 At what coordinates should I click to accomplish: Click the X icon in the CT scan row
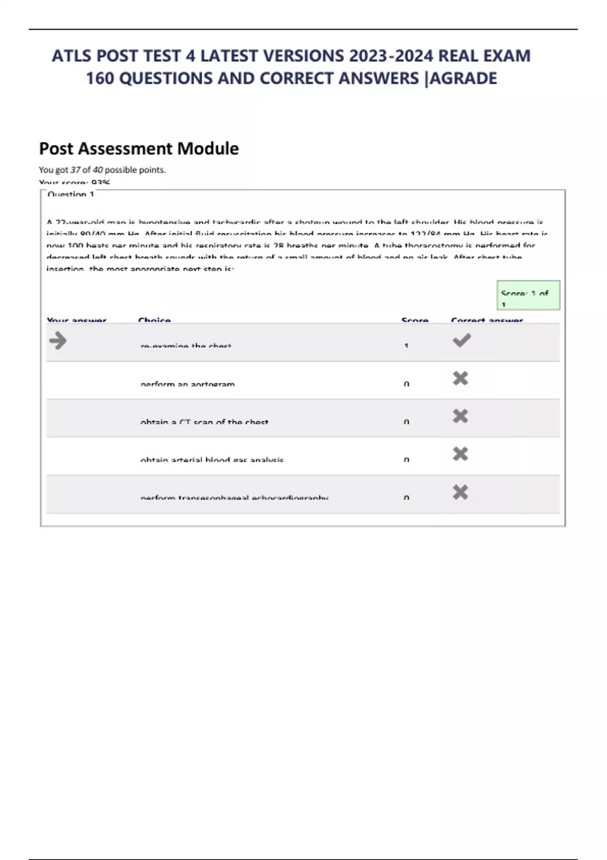point(460,416)
